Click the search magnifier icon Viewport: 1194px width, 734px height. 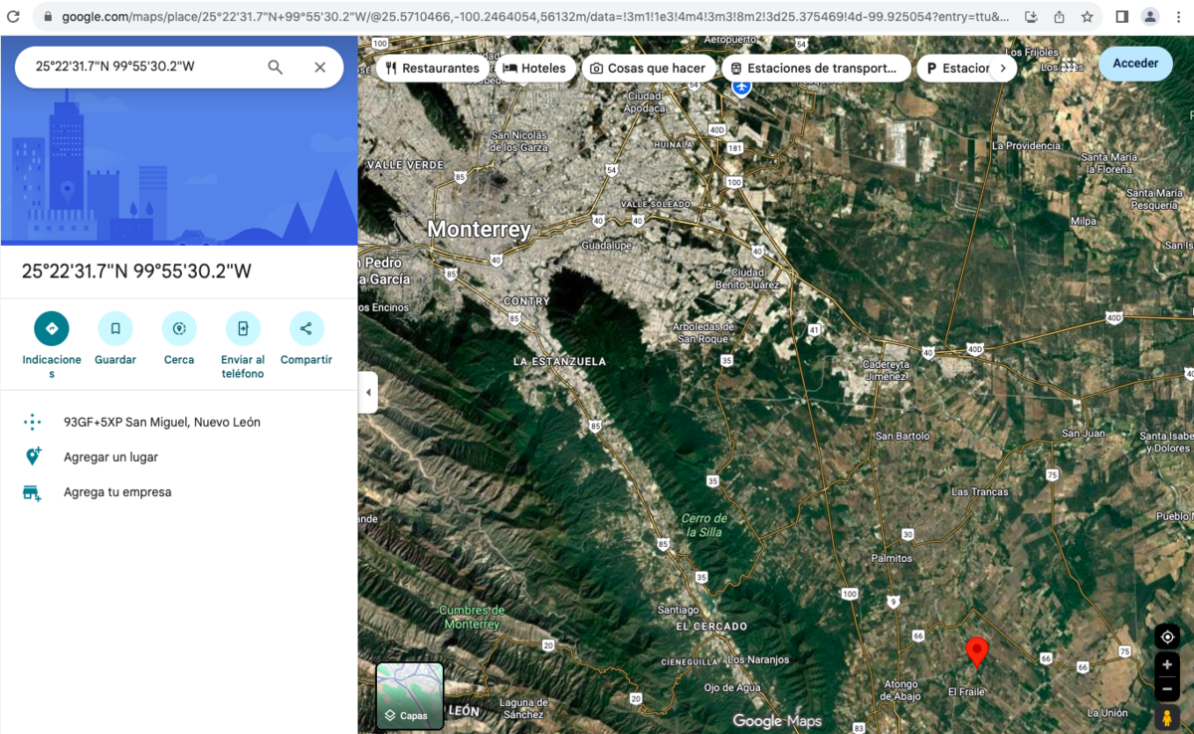click(x=276, y=67)
